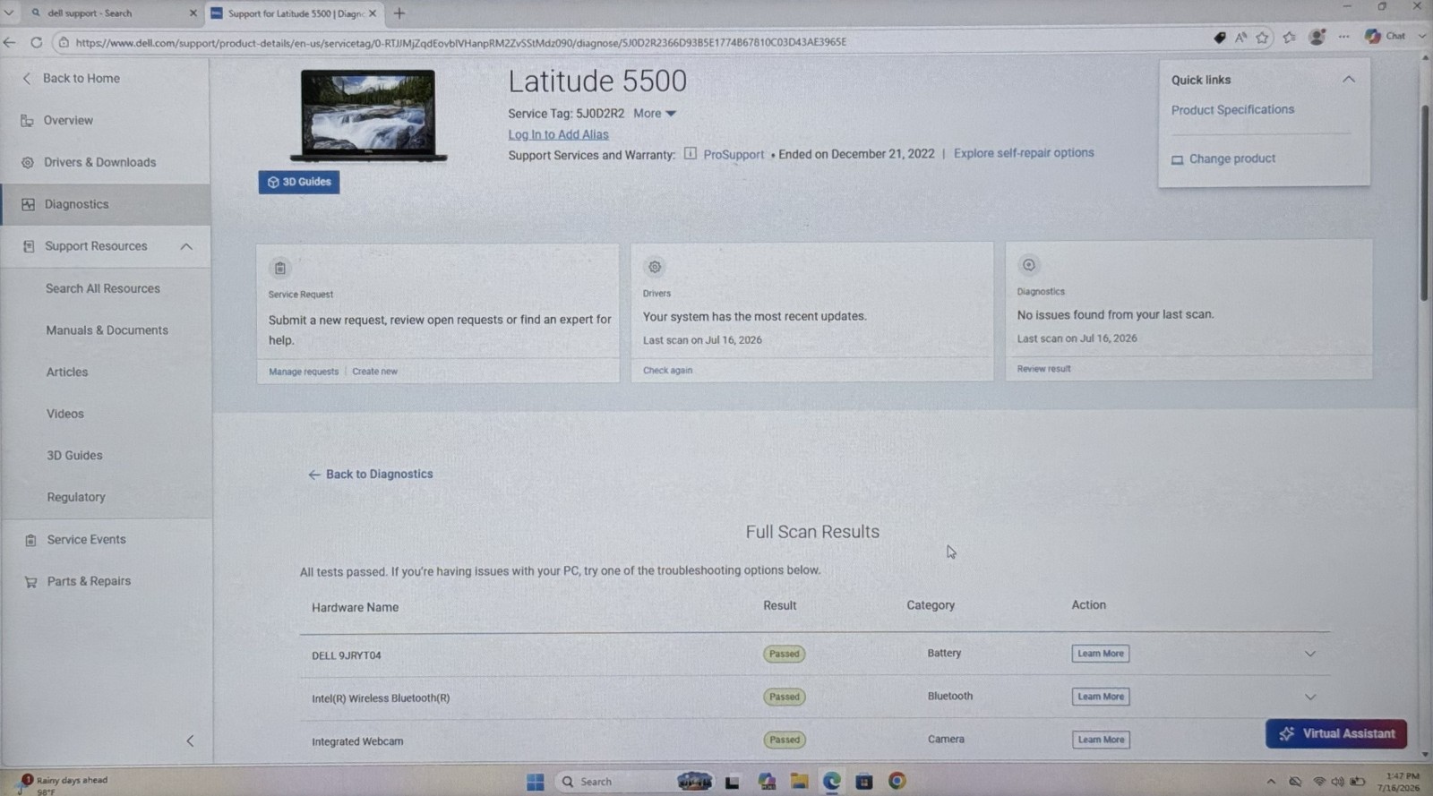Open the tab list dropdown arrow

[x=9, y=13]
